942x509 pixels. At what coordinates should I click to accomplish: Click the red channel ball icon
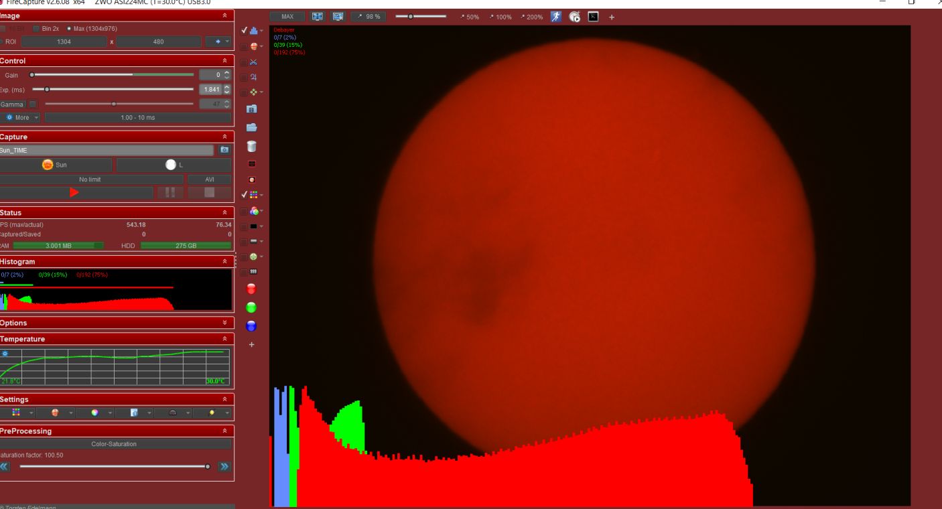(252, 289)
